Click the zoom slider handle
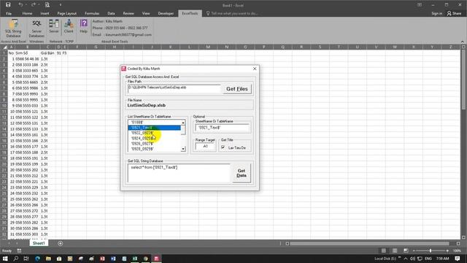This screenshot has width=467, height=263. coord(431,251)
